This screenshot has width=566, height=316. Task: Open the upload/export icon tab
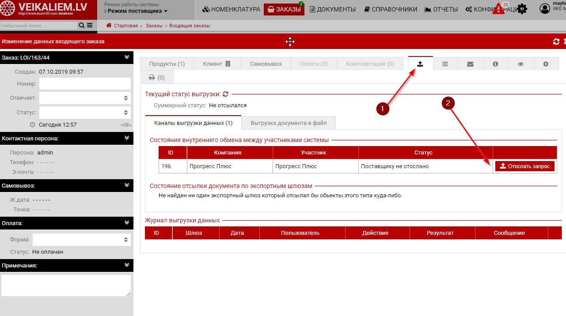(420, 64)
